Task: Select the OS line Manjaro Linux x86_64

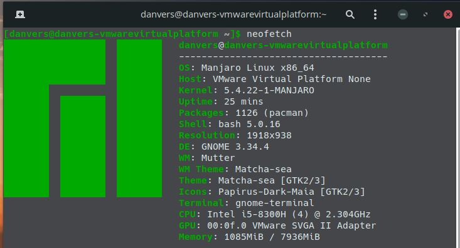Action: [x=247, y=68]
